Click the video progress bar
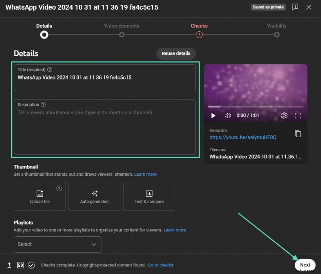 coord(256,107)
